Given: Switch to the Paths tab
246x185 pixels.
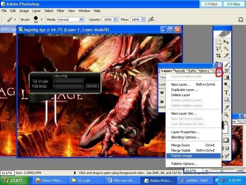Looking at the screenshot, I should pyautogui.click(x=192, y=71).
